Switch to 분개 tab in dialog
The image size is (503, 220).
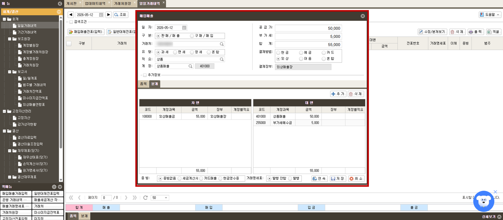pyautogui.click(x=155, y=84)
